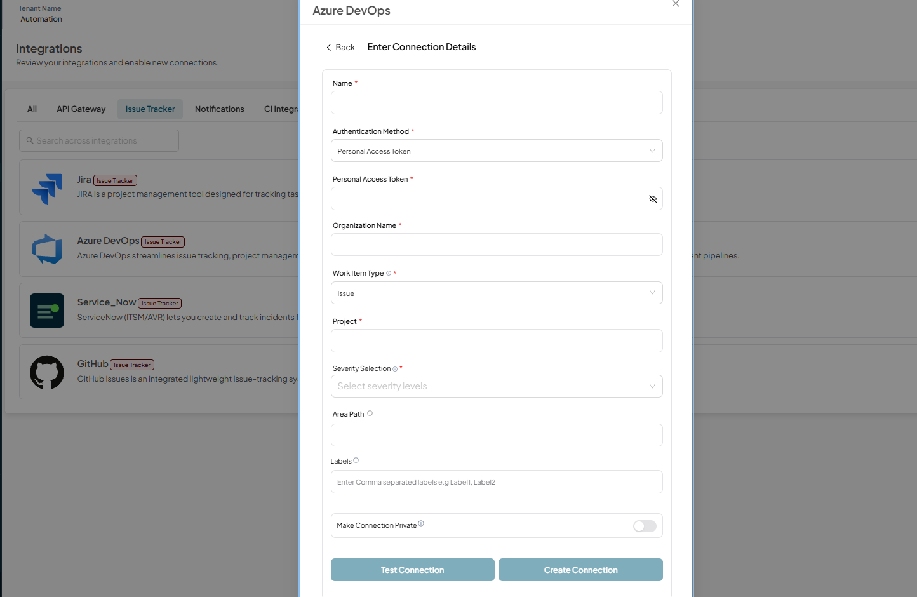Image resolution: width=917 pixels, height=597 pixels.
Task: Click the Labels input field
Action: point(497,481)
